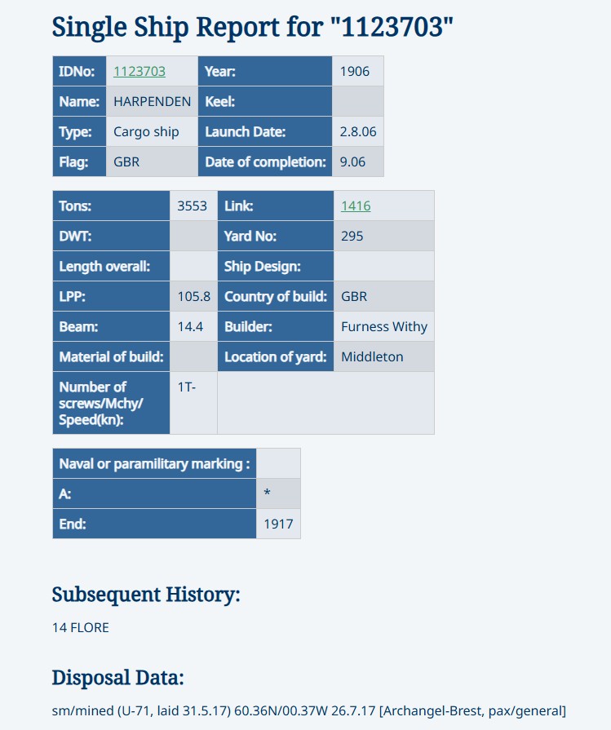Click the Date of completion value 9.06

click(353, 162)
